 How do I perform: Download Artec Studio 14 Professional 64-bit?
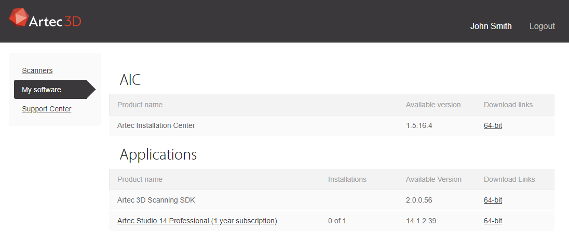[493, 221]
